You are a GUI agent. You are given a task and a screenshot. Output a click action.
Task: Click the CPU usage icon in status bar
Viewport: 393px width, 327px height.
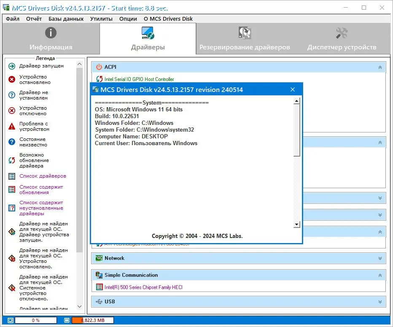pyautogui.click(x=10, y=320)
